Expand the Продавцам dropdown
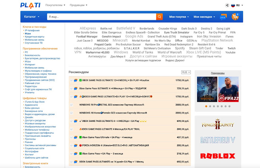This screenshot has height=168, width=260. tap(78, 5)
